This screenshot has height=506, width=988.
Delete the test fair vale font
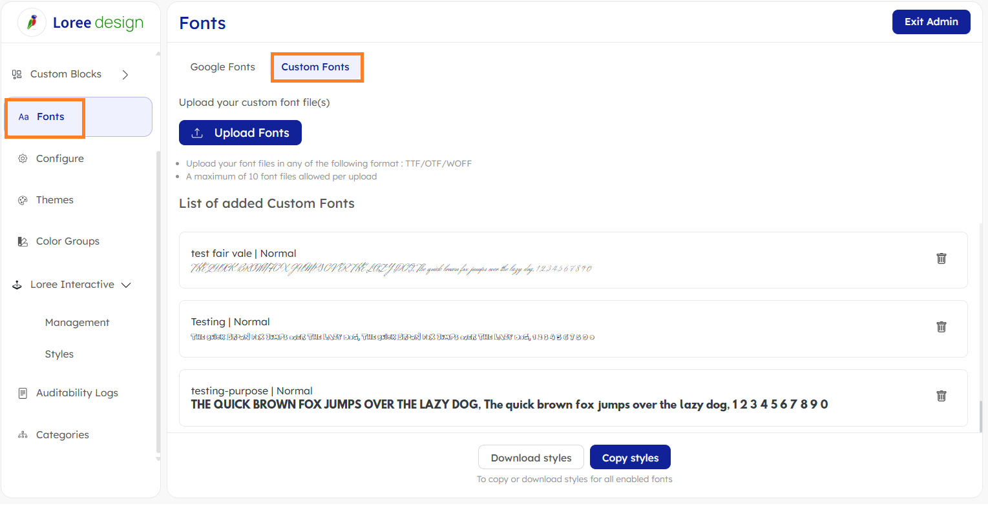click(941, 258)
